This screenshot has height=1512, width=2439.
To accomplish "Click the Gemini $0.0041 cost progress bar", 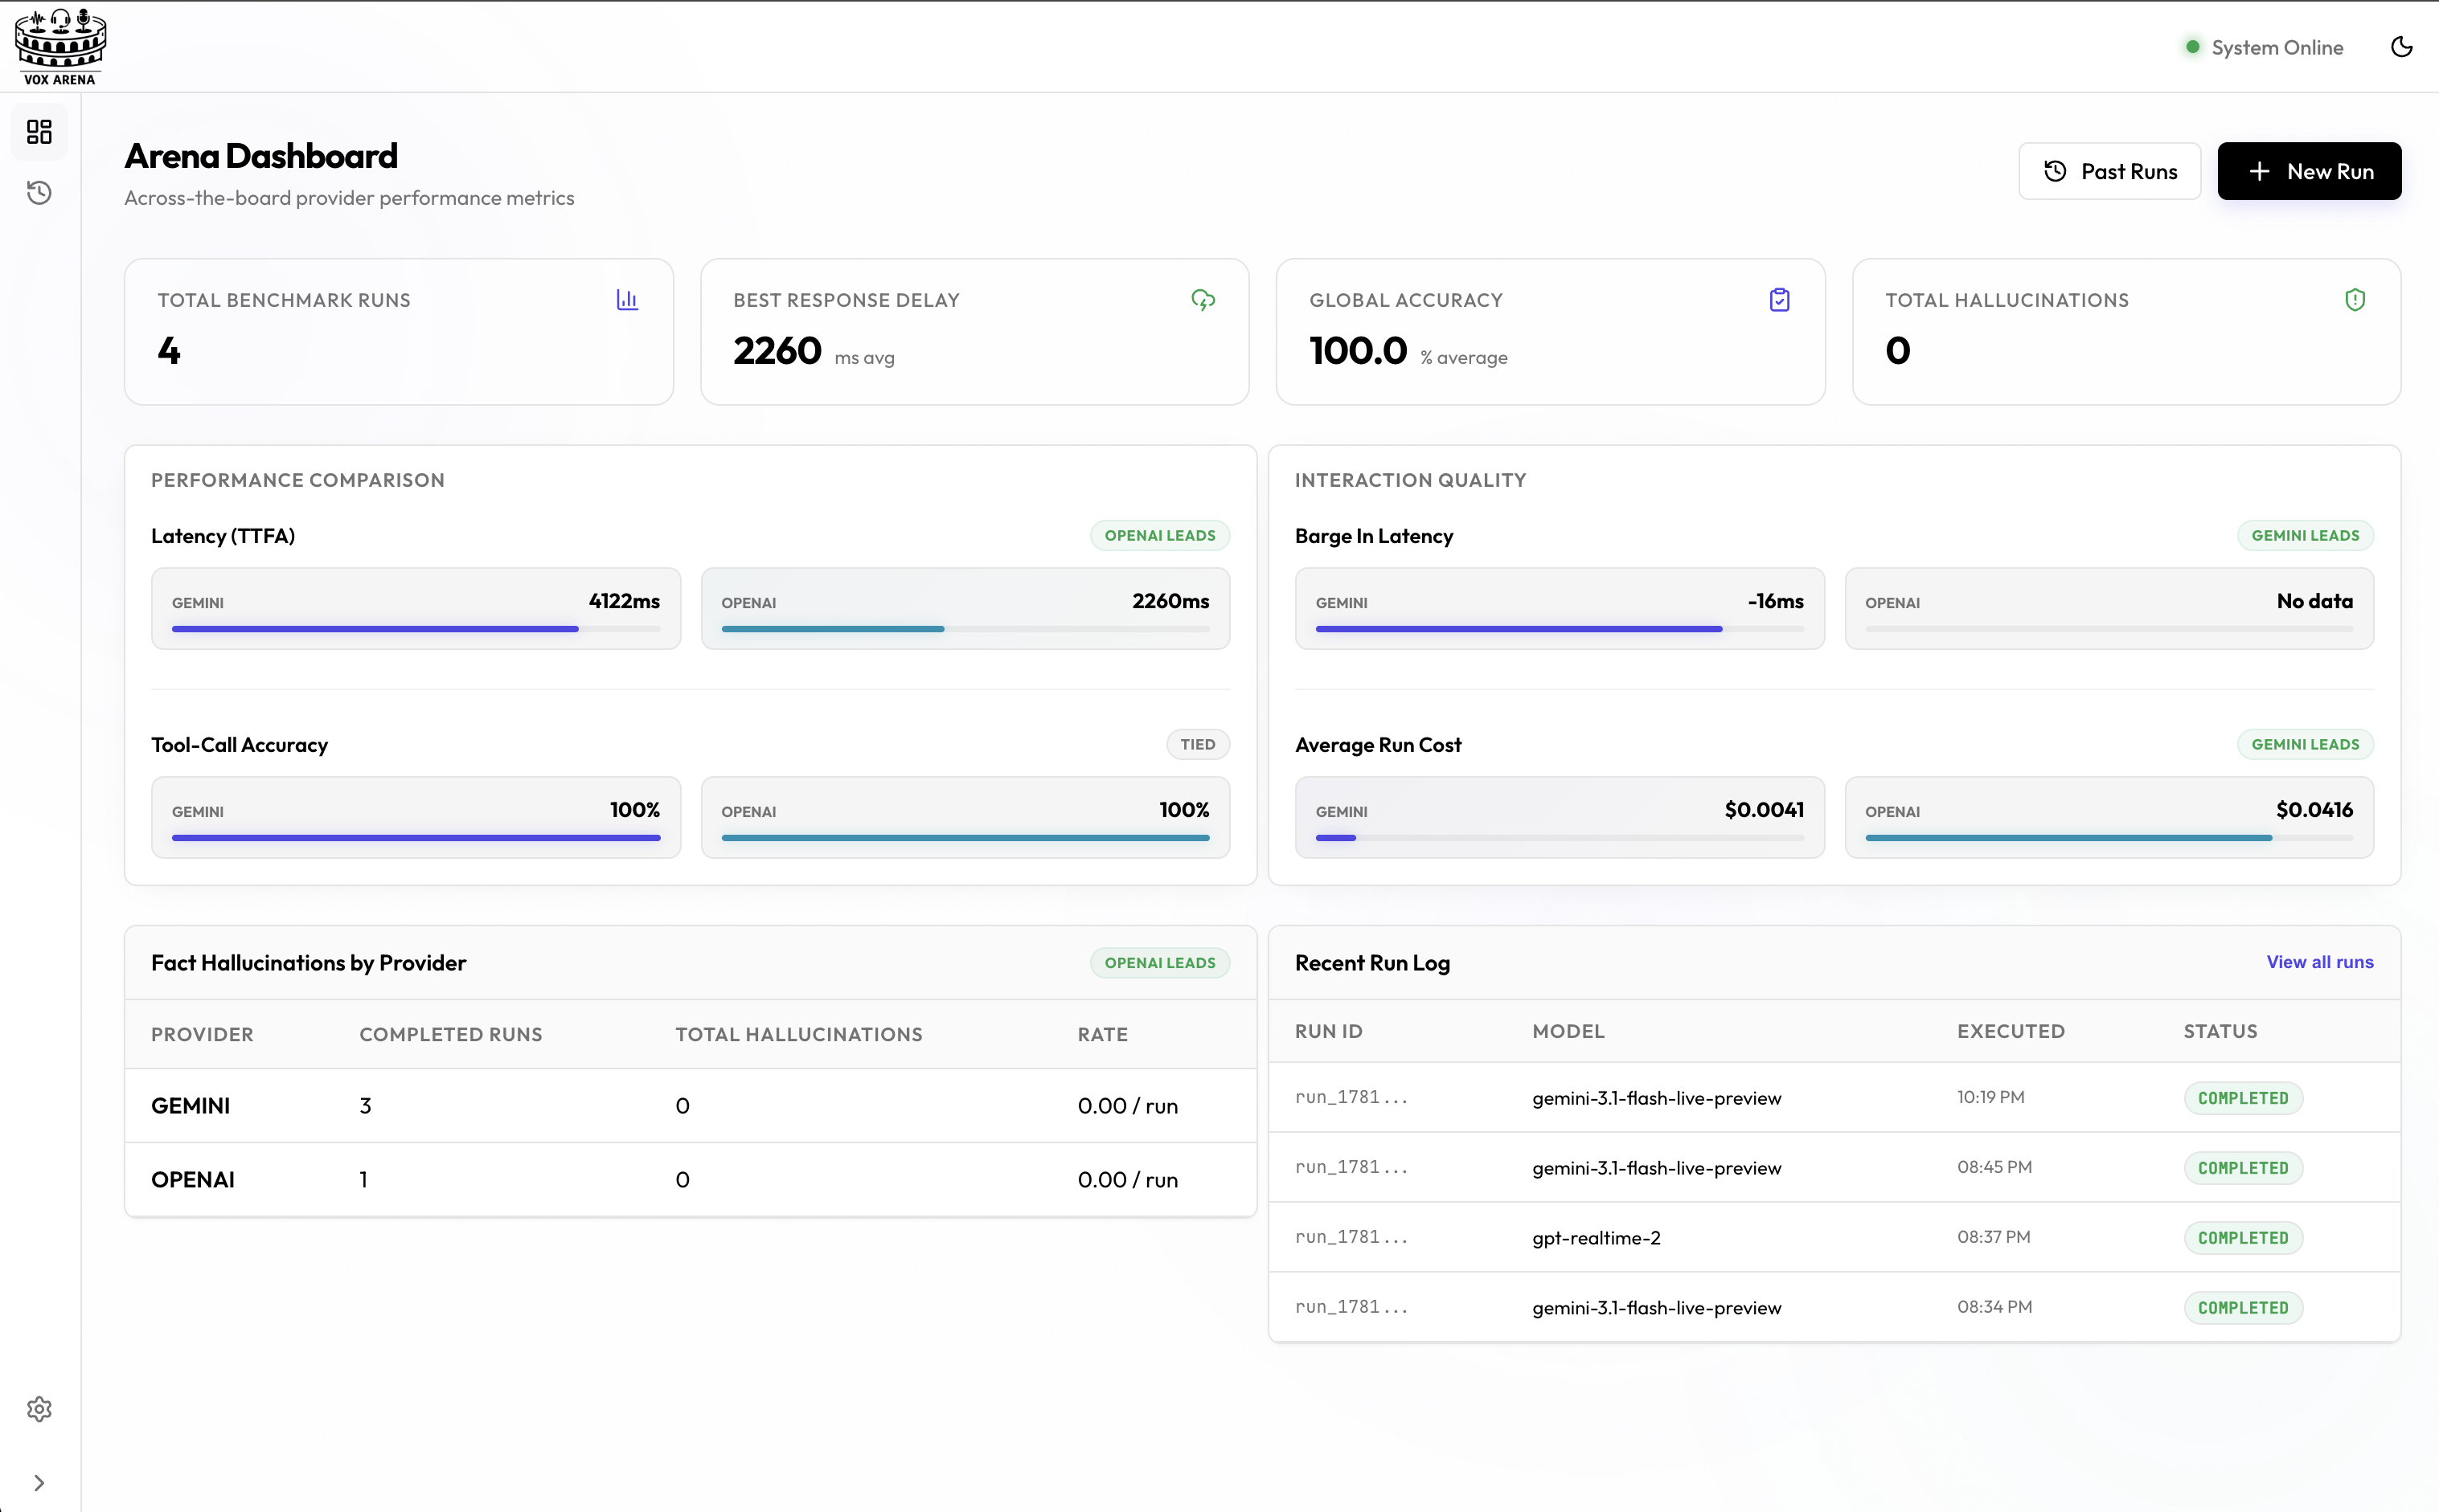I will click(1559, 838).
